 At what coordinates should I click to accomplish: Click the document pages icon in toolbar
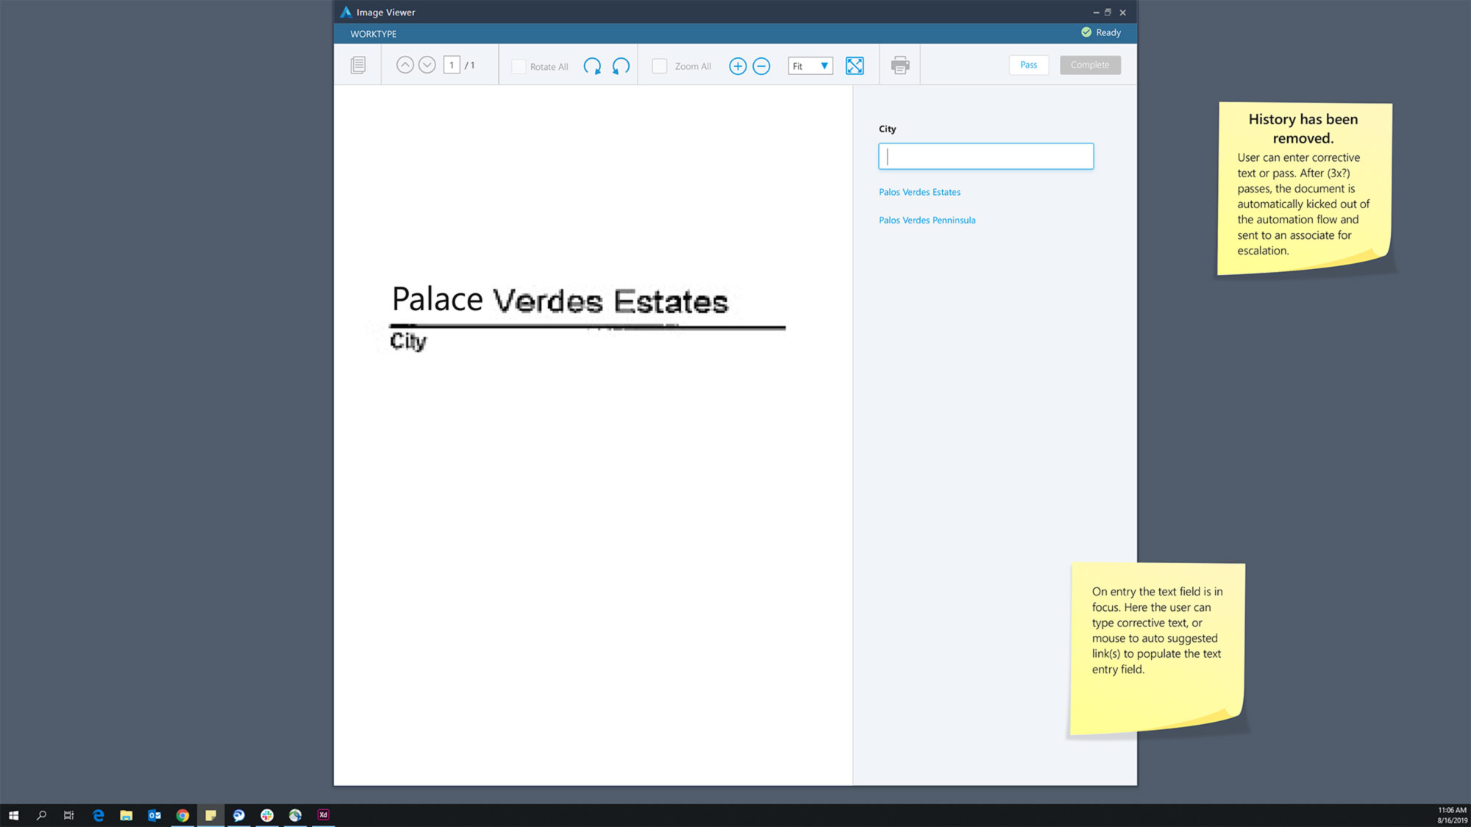click(358, 65)
